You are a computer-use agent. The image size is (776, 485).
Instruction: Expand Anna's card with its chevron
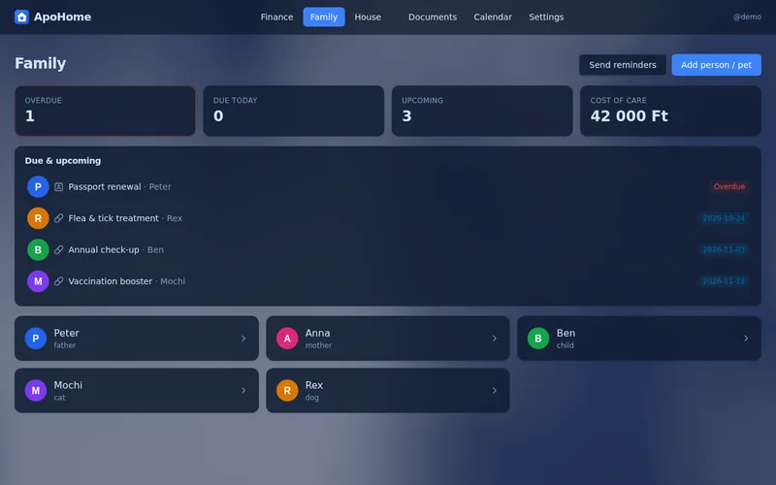coord(495,339)
